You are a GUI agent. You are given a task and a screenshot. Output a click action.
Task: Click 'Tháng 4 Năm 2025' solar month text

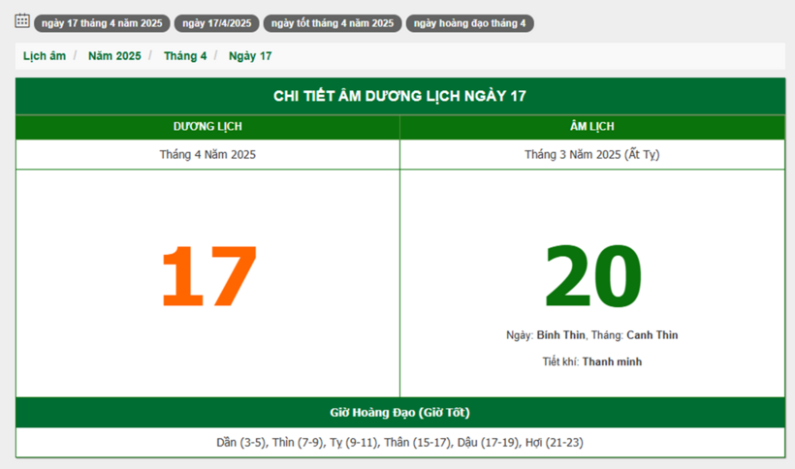(207, 154)
